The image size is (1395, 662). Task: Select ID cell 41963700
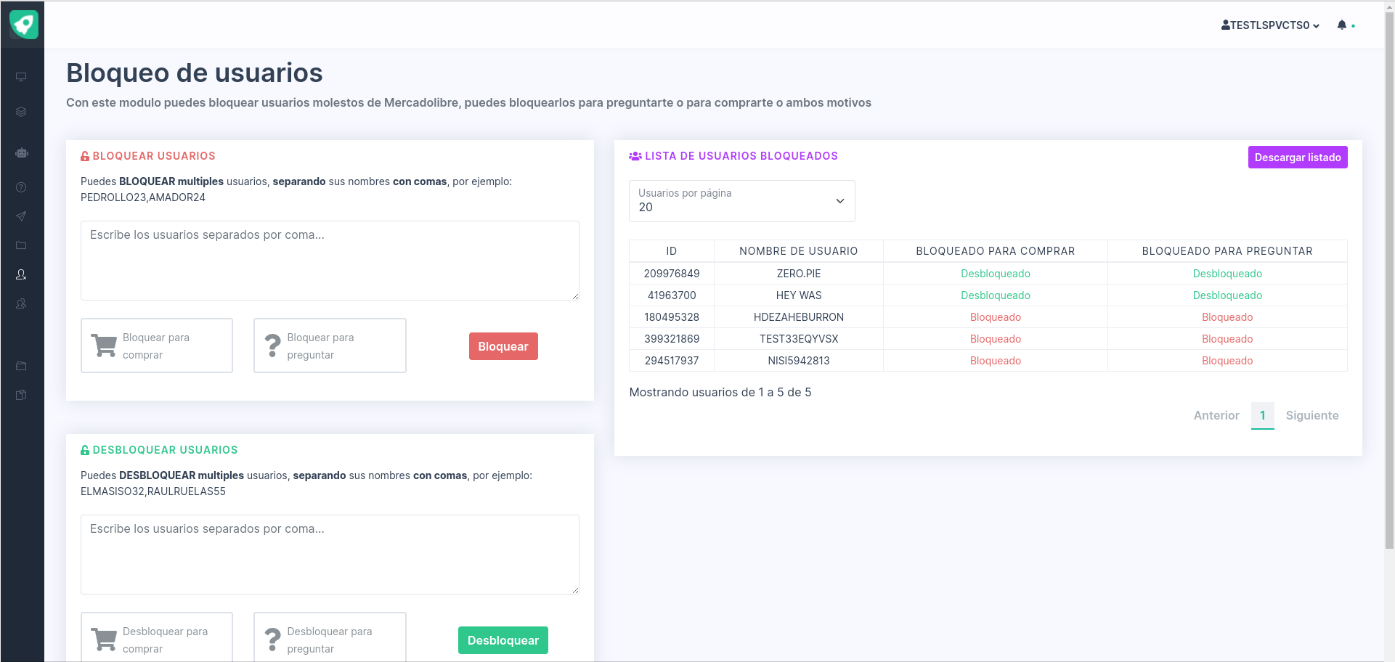672,295
